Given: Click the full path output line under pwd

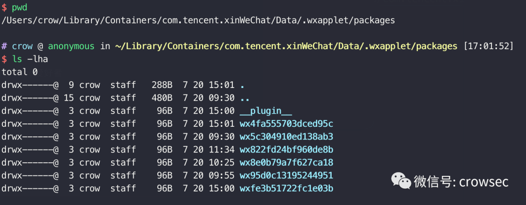Looking at the screenshot, I should [198, 21].
